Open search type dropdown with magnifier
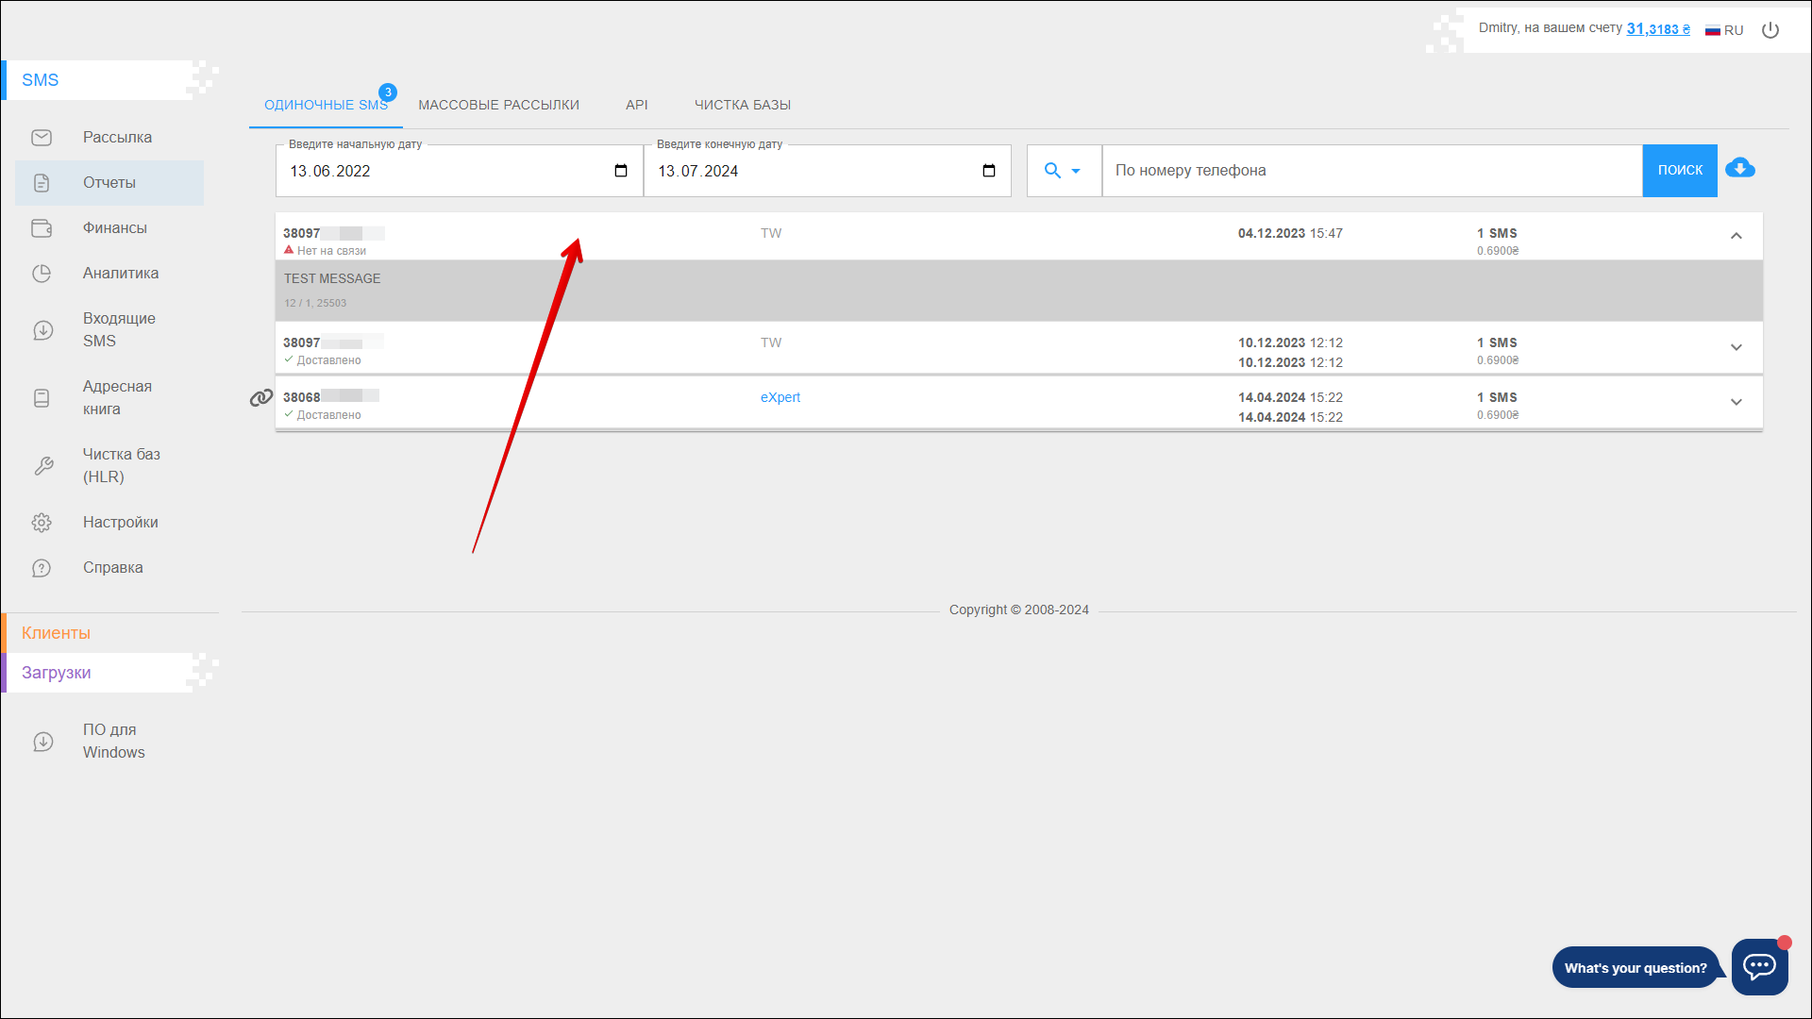The height and width of the screenshot is (1019, 1812). [1063, 171]
